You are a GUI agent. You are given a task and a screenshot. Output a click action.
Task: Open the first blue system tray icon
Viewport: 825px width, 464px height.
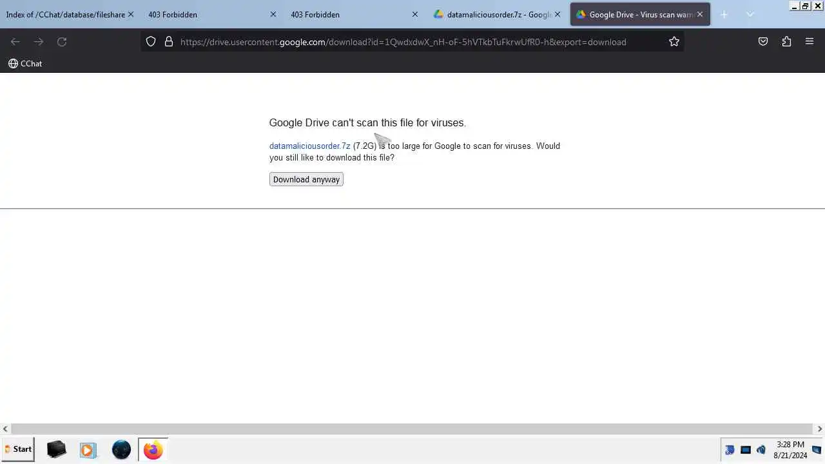point(730,450)
